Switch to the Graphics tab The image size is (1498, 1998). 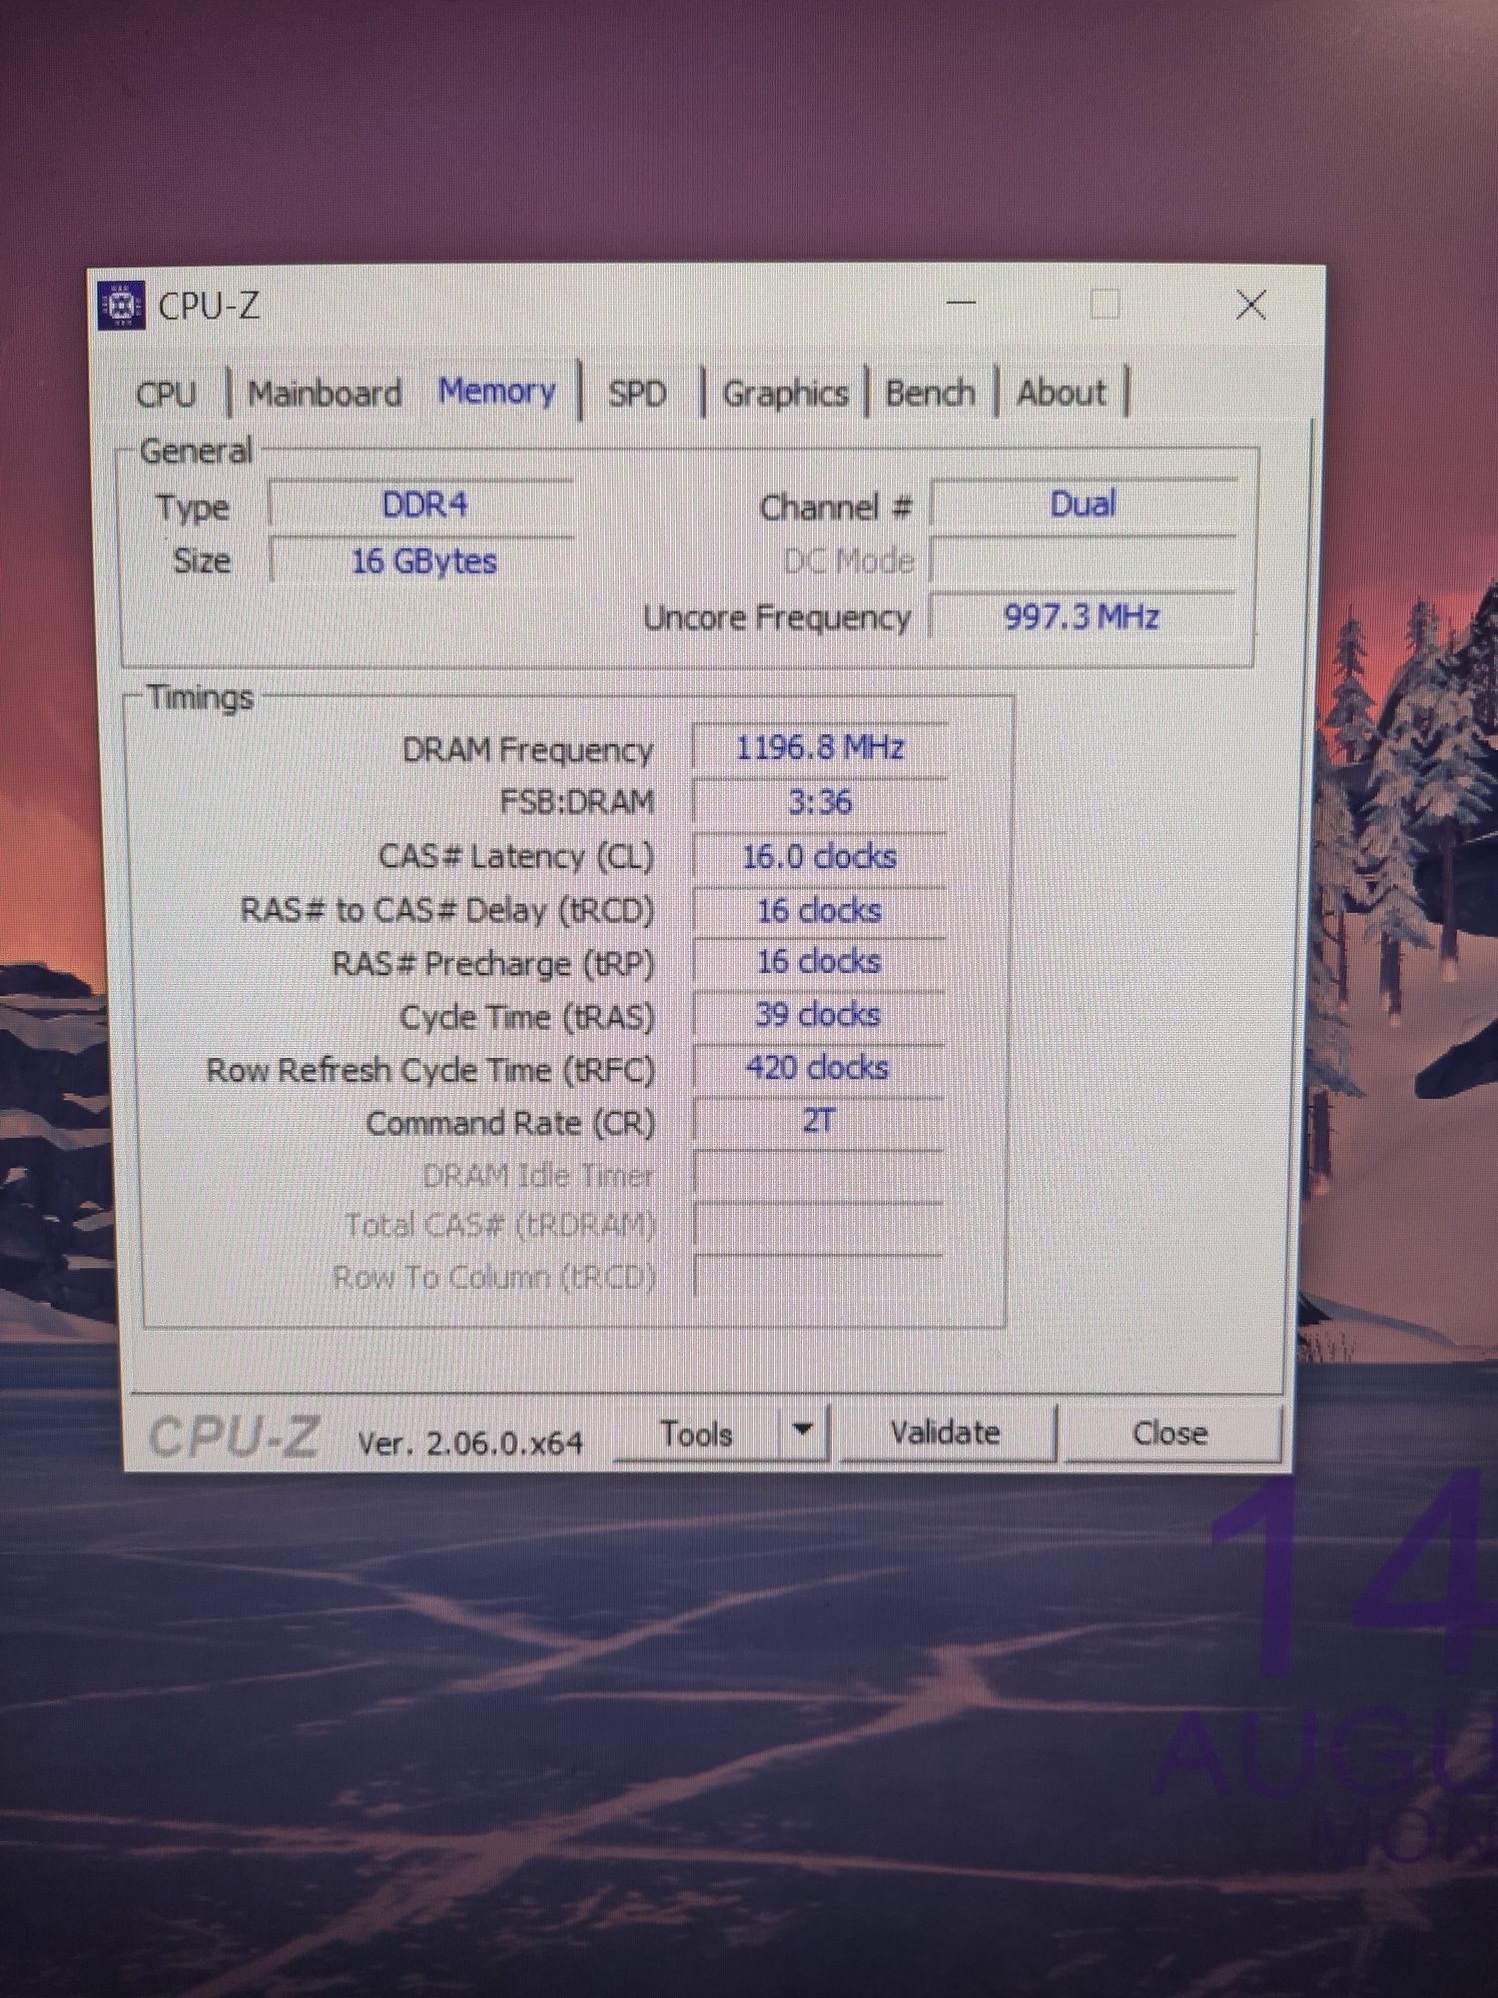click(785, 394)
